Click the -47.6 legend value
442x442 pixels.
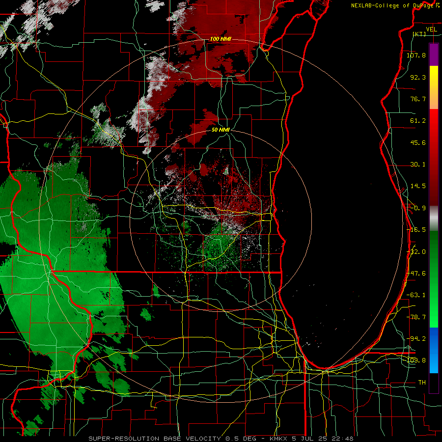coord(417,274)
